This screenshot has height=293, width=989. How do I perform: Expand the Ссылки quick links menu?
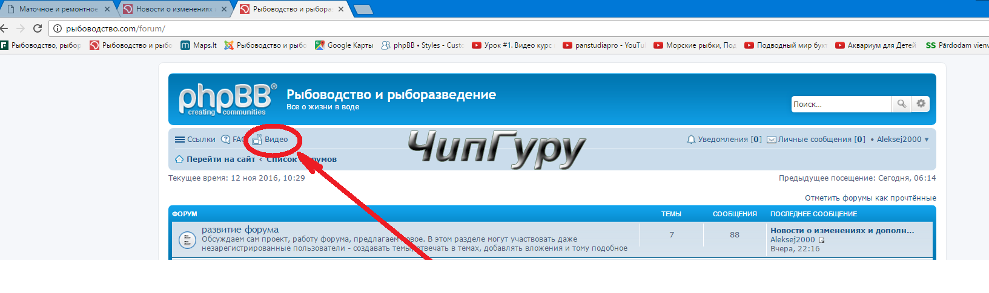coord(195,139)
